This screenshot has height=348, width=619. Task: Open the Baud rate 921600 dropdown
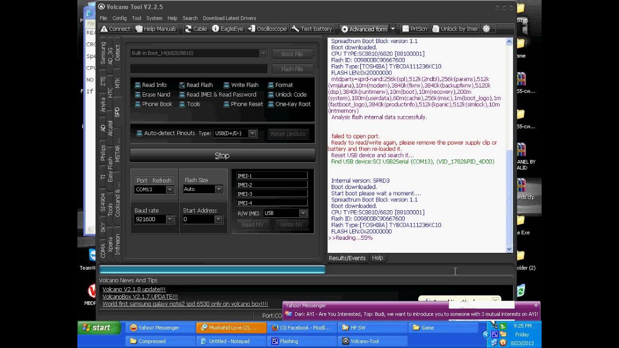point(169,219)
